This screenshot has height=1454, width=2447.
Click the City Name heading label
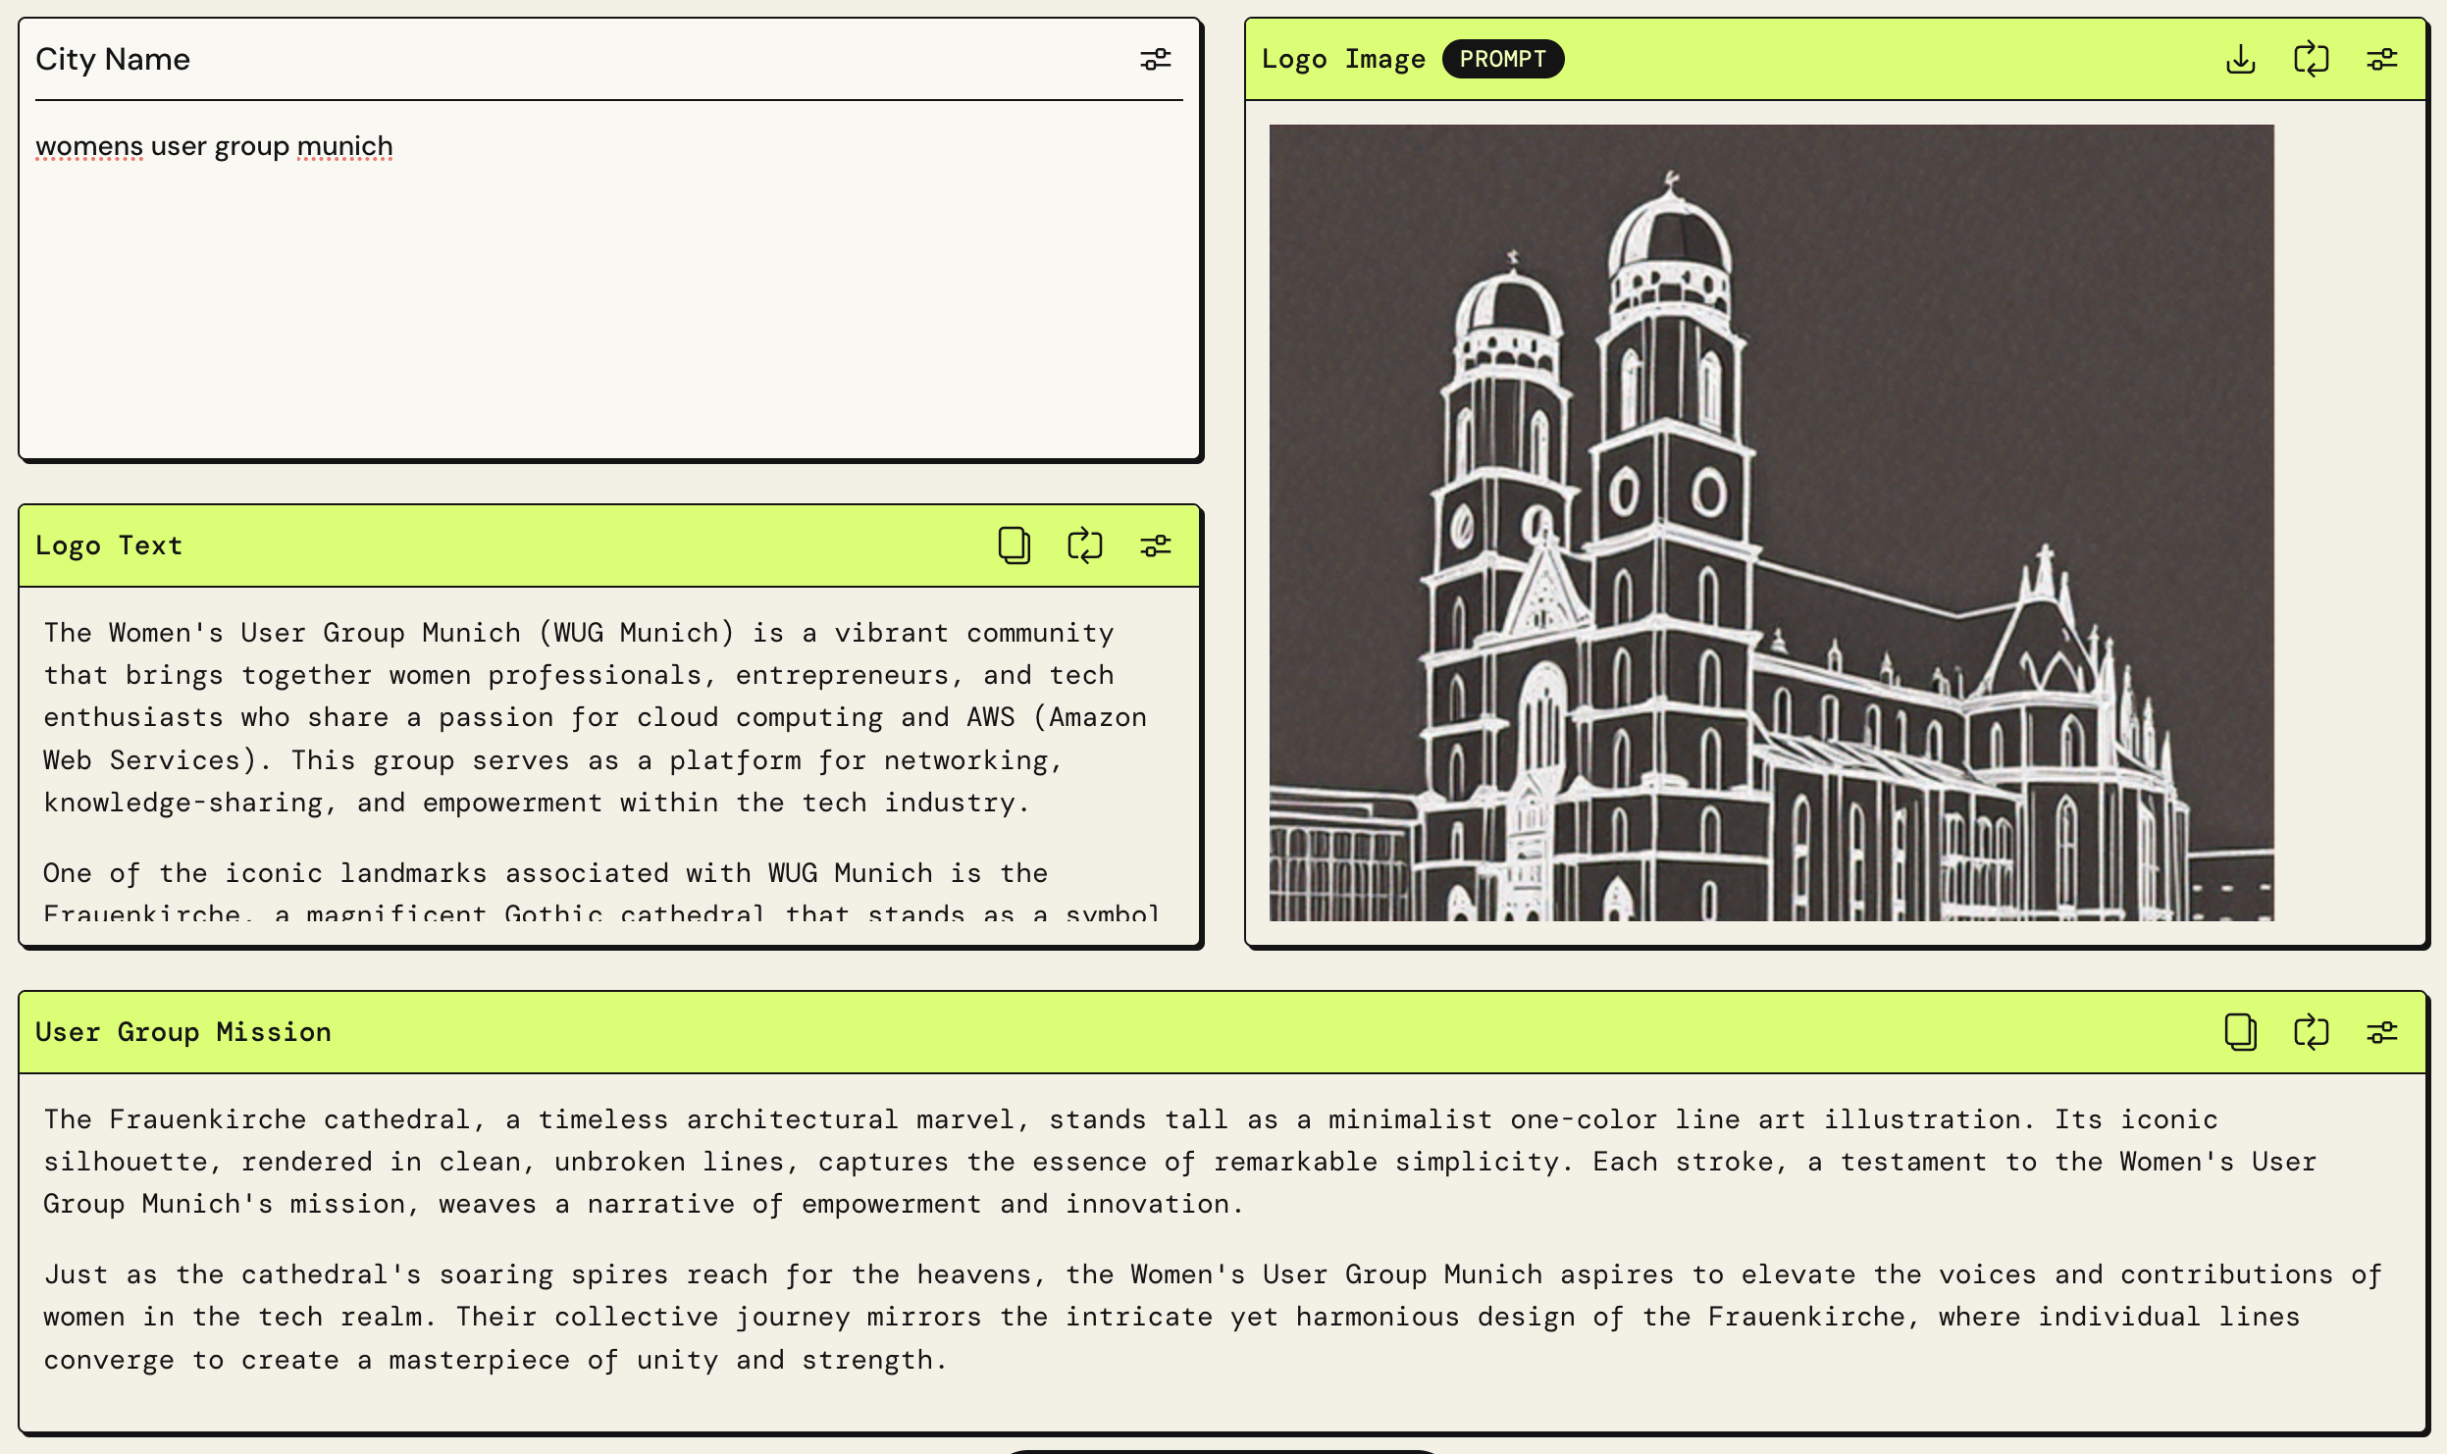pos(113,60)
